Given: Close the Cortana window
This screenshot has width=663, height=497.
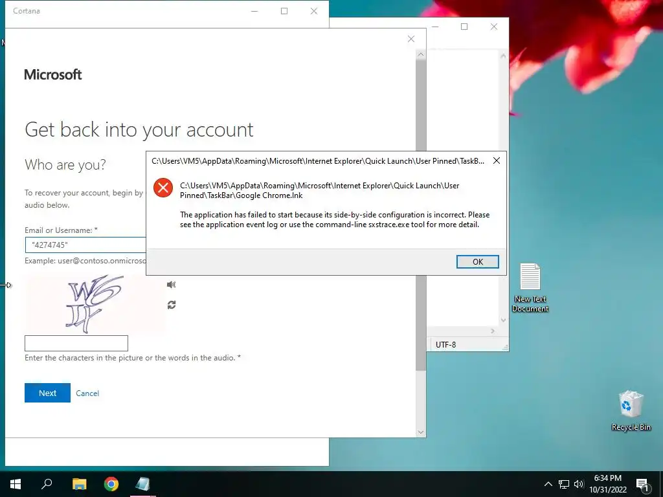Looking at the screenshot, I should (314, 11).
